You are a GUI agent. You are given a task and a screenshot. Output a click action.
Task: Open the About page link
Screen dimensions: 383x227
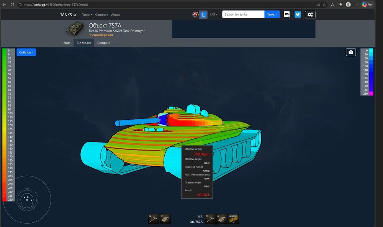115,15
